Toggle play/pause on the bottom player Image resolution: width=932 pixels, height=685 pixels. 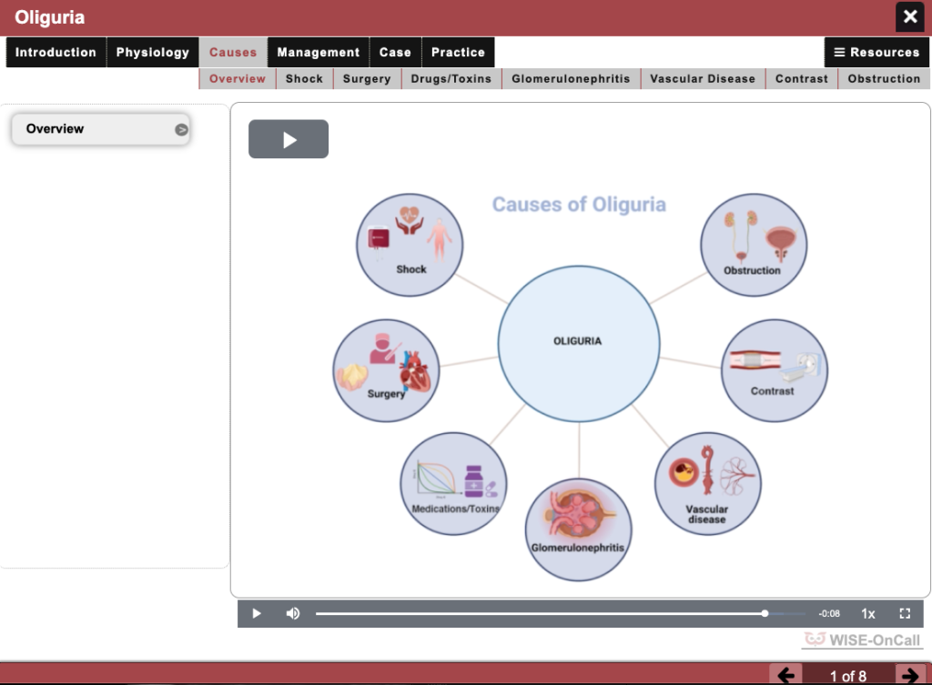(x=256, y=613)
